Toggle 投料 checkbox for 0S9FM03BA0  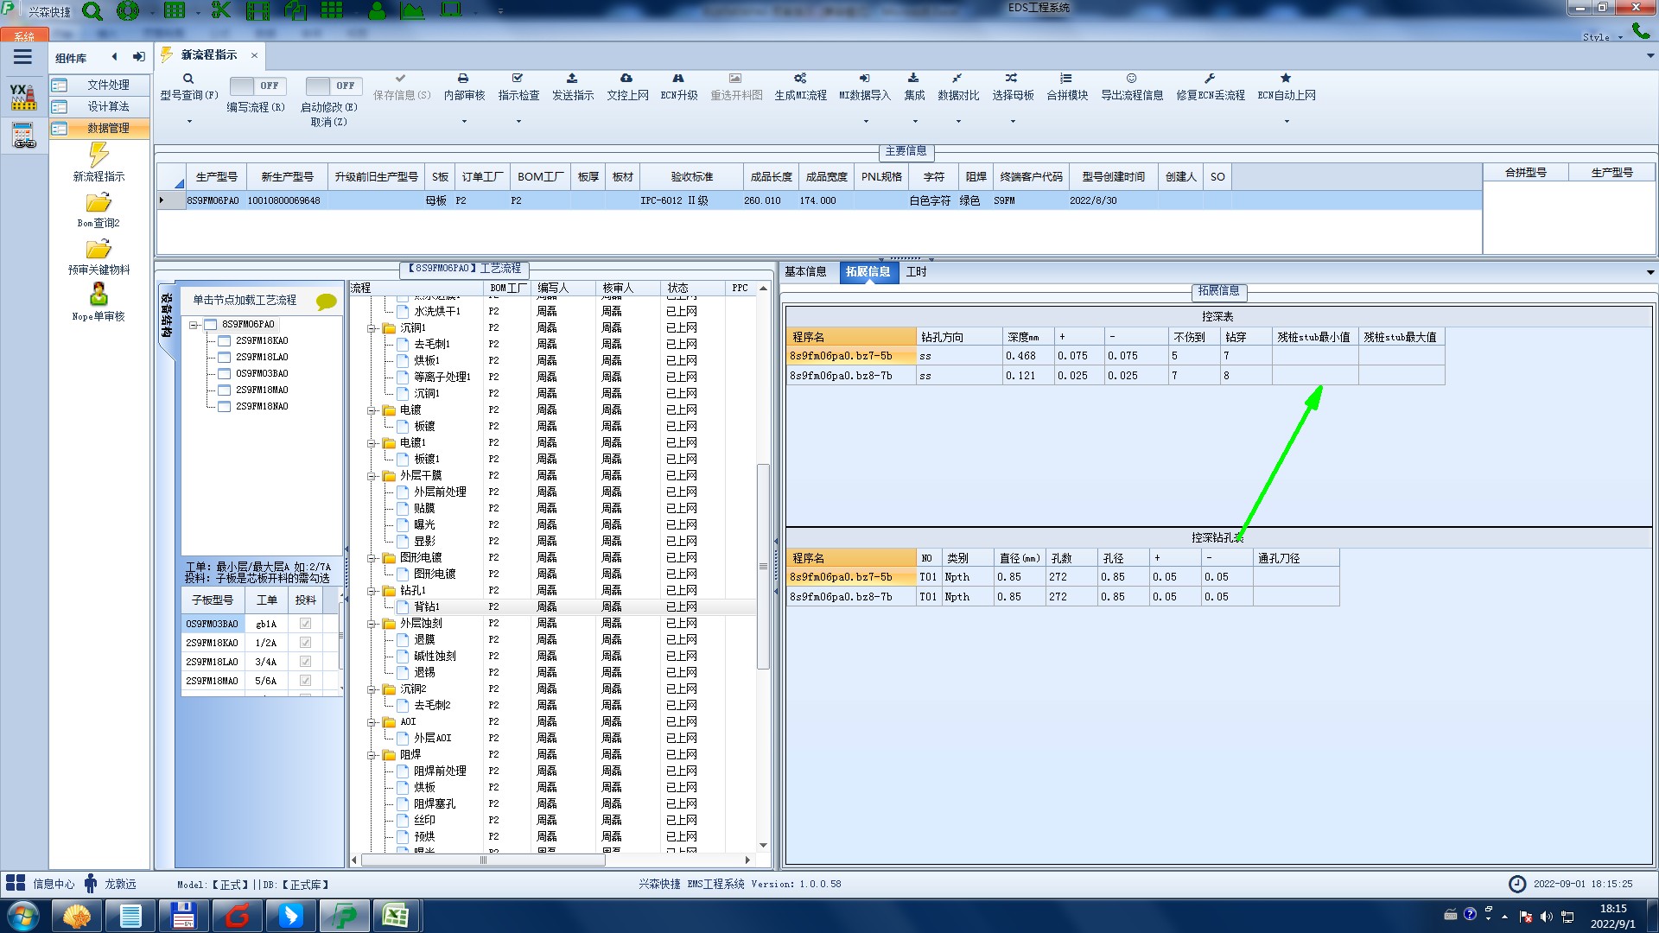pos(305,624)
